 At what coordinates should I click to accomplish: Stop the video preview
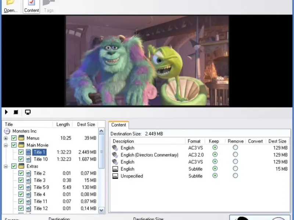16,112
